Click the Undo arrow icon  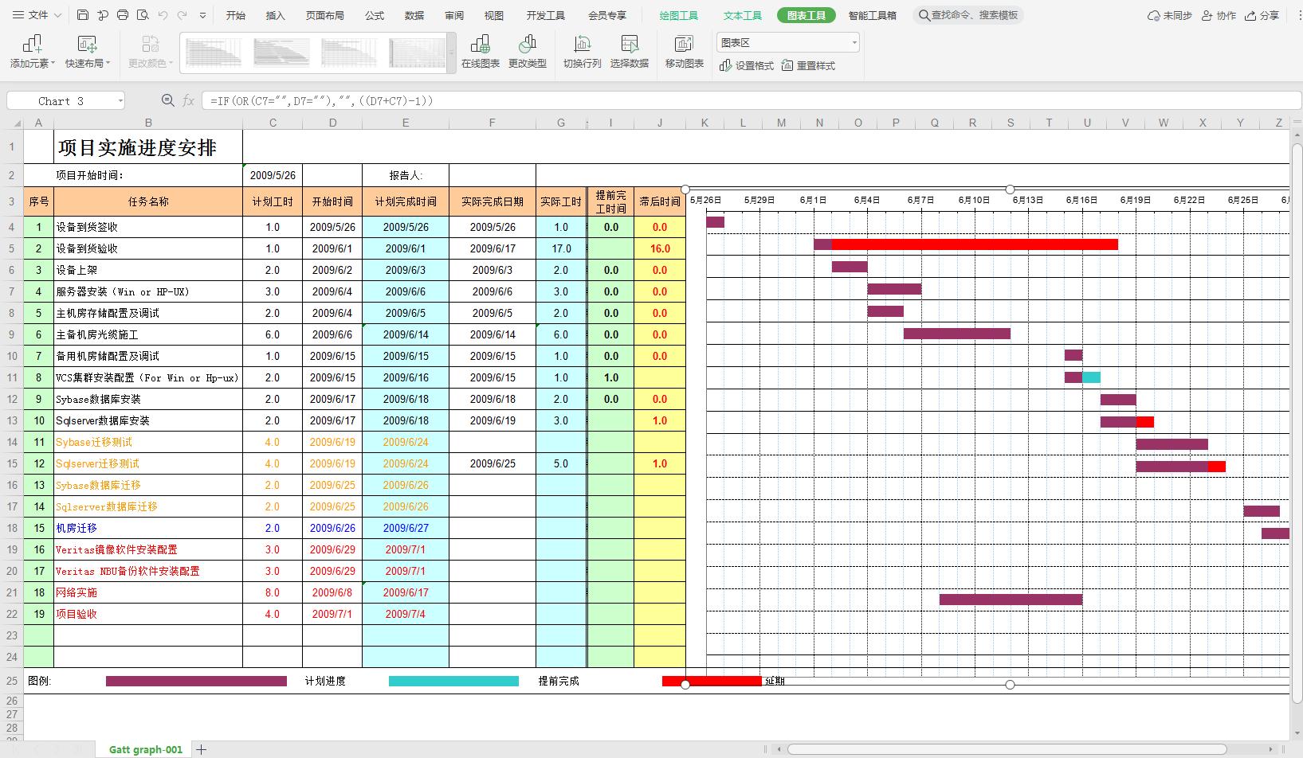163,15
